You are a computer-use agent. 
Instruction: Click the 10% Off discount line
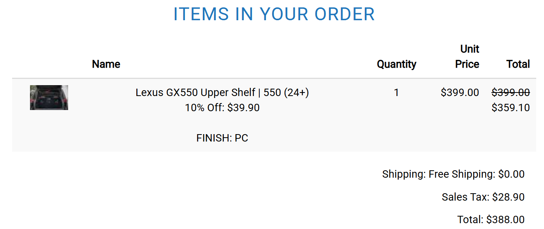click(222, 108)
